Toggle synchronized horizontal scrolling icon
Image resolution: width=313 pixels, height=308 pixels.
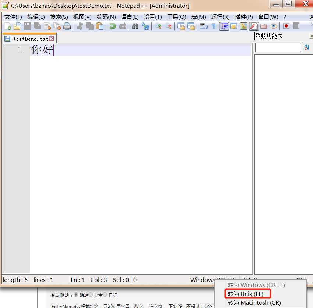pos(191,26)
